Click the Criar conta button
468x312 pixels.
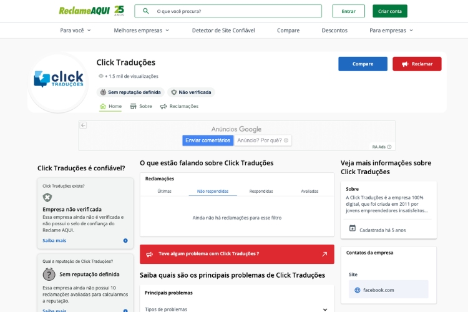pos(390,11)
